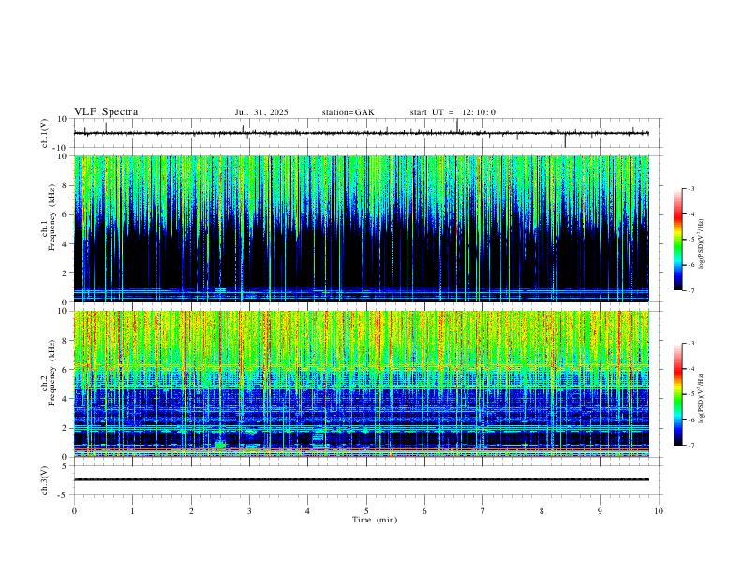Viewport: 742px width, 573px height.
Task: Click the "8" kHz tick on ch.1 spectrogram
Action: (x=65, y=185)
